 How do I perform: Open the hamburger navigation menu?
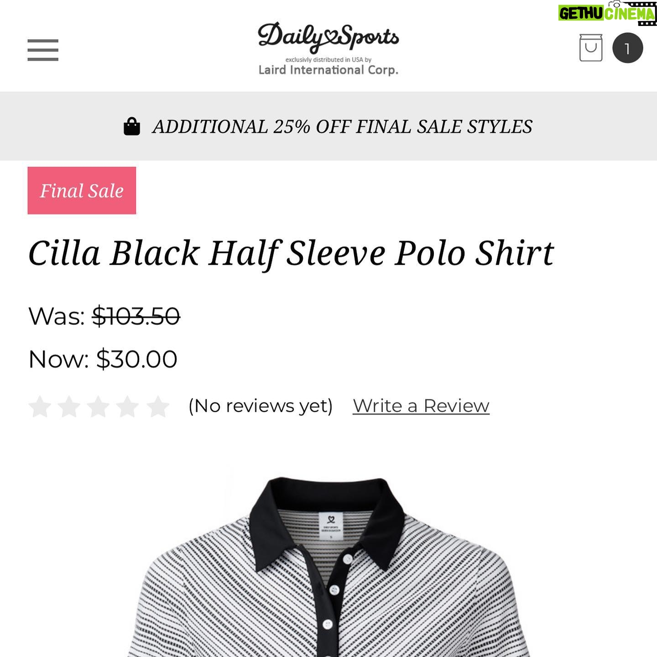(x=43, y=50)
